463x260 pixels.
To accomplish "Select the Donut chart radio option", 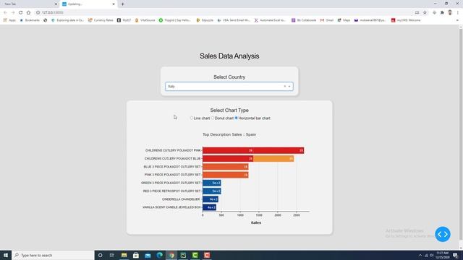I will point(213,118).
